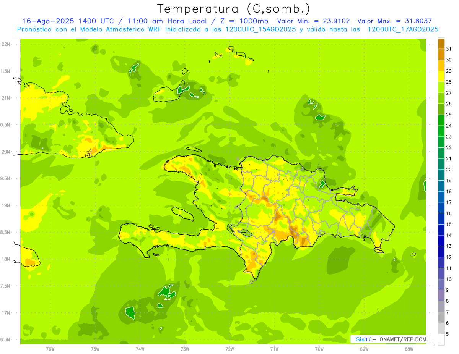Click the '72W' longitude axis label
Image resolution: width=459 pixels, height=354 pixels.
click(x=229, y=349)
